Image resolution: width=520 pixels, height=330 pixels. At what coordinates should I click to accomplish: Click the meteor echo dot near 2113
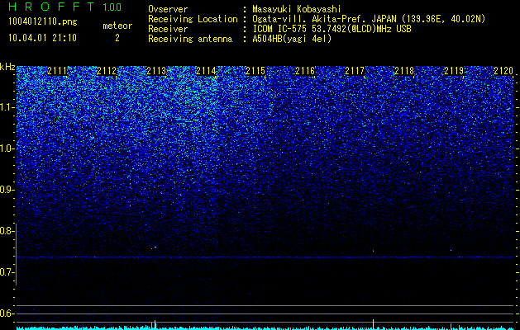click(x=155, y=247)
